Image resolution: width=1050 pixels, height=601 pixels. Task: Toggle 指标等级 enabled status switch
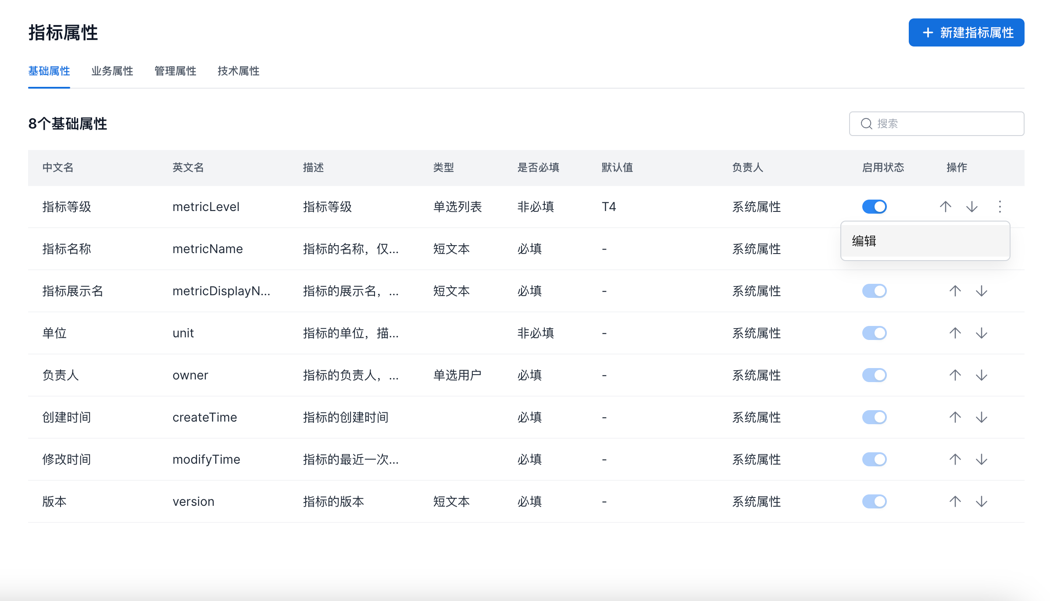(x=874, y=207)
